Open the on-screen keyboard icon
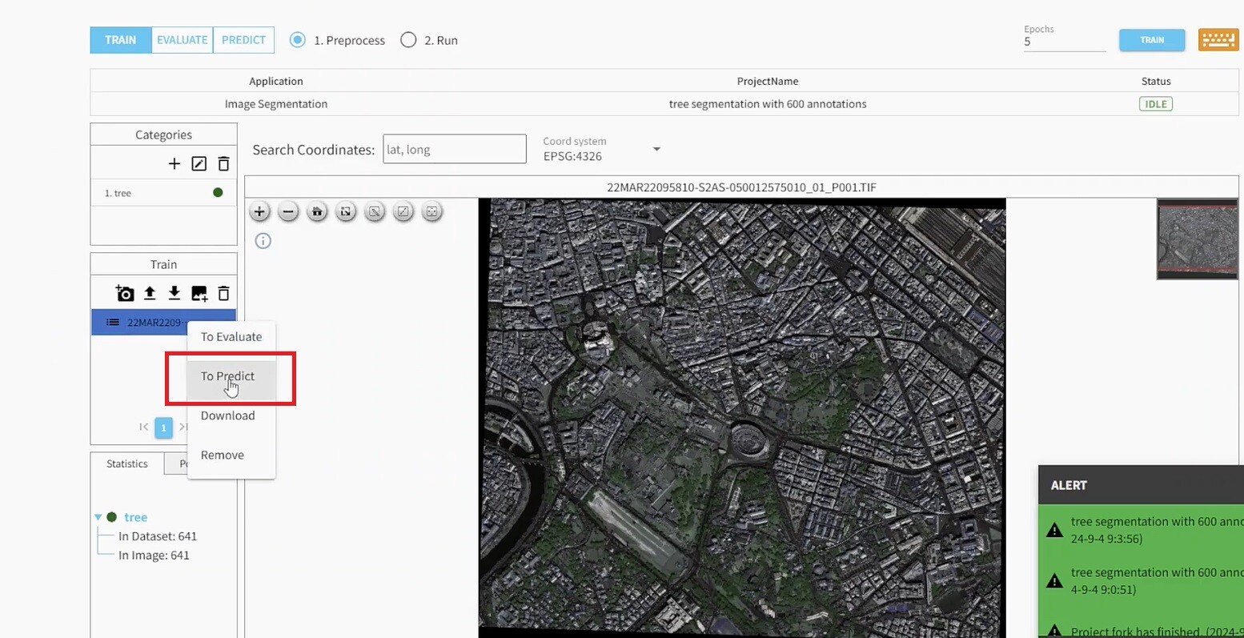1244x638 pixels. coord(1218,38)
